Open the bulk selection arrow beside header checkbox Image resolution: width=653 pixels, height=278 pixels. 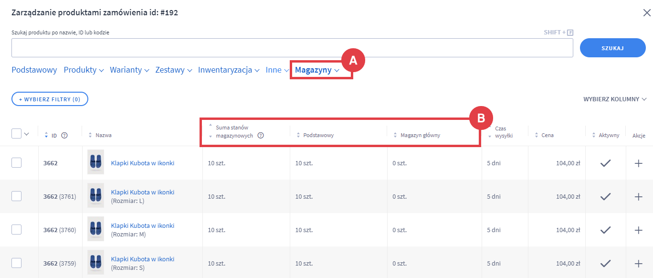coord(27,134)
